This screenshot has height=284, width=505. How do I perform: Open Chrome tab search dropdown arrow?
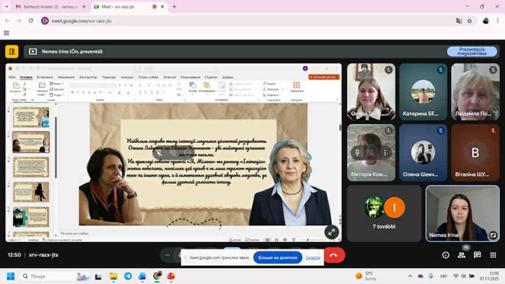7,7
